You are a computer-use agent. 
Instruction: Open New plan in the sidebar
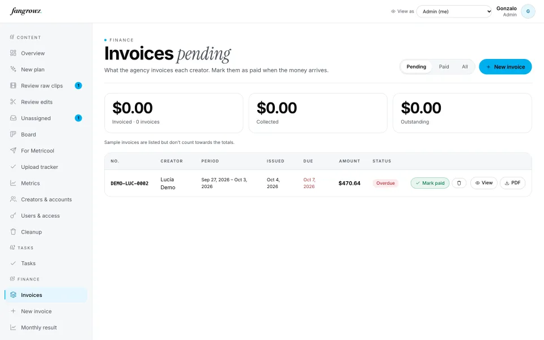(x=46, y=69)
